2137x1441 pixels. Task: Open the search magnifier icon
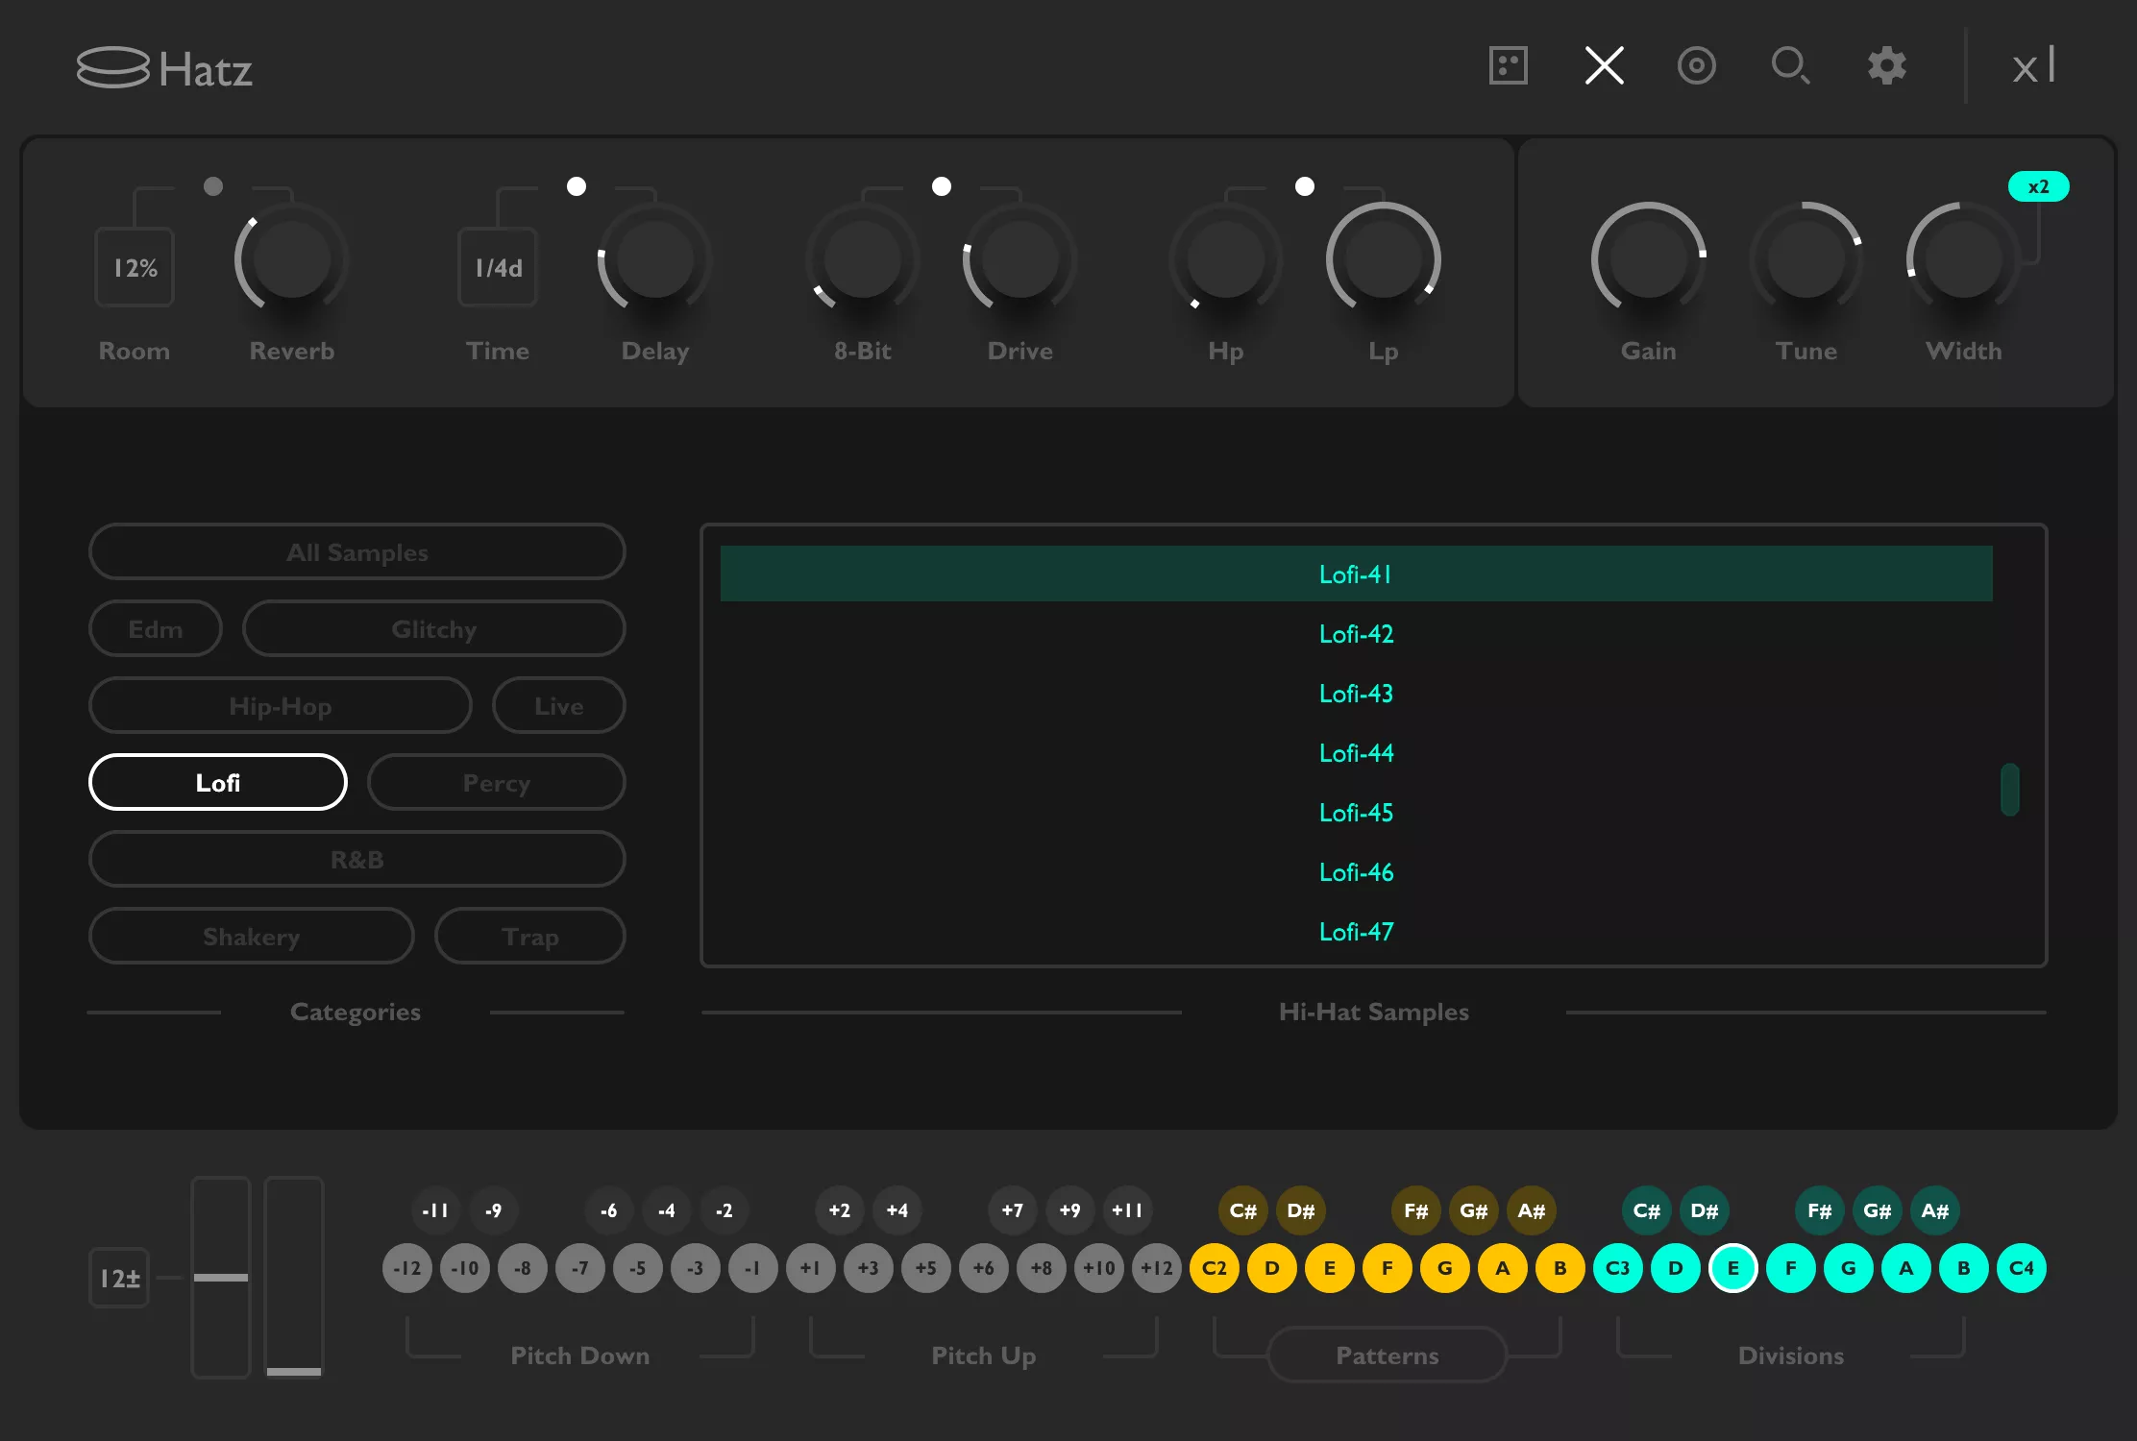(1790, 67)
